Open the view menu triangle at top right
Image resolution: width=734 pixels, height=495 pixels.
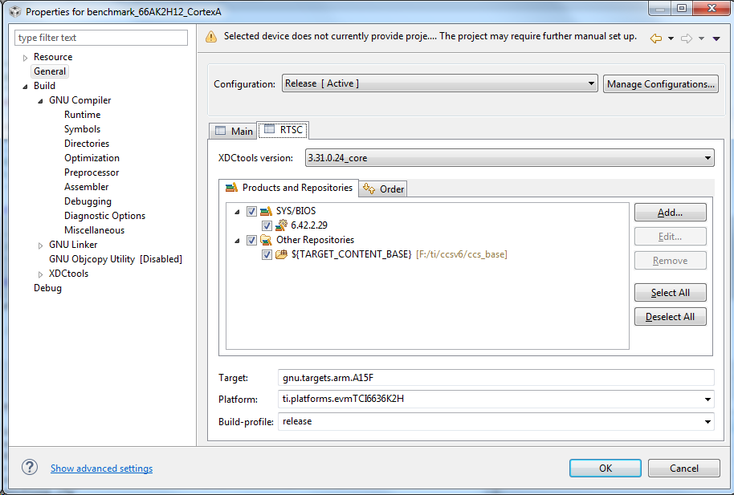[x=716, y=39]
